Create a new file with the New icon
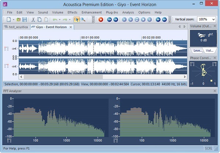The width and height of the screenshot is (220, 153). [x=8, y=19]
